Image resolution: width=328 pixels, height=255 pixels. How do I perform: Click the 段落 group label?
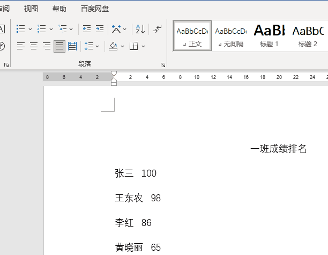[x=85, y=64]
